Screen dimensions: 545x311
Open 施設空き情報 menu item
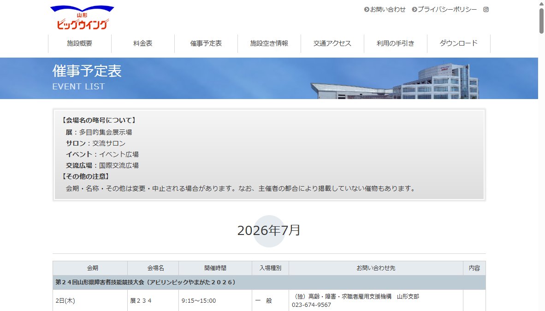(269, 43)
